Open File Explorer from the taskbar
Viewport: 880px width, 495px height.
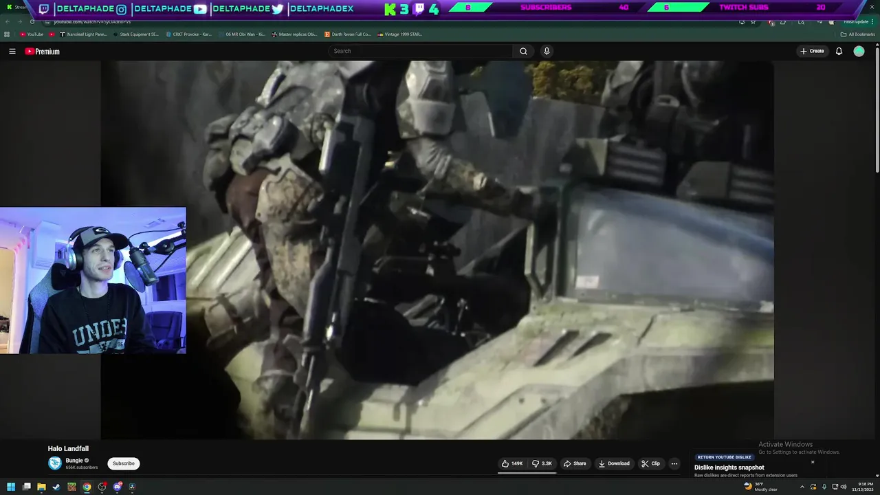pyautogui.click(x=41, y=487)
